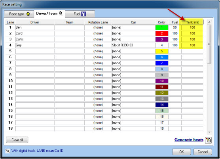Open the Car dropdown for lane 5
Image resolution: width=220 pixels, height=159 pixels.
[x=133, y=51]
